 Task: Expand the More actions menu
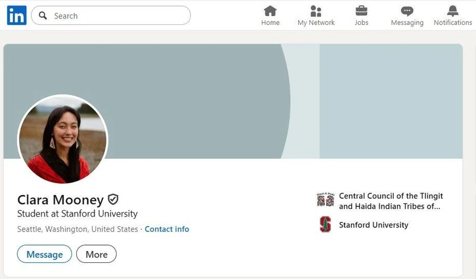tap(96, 254)
